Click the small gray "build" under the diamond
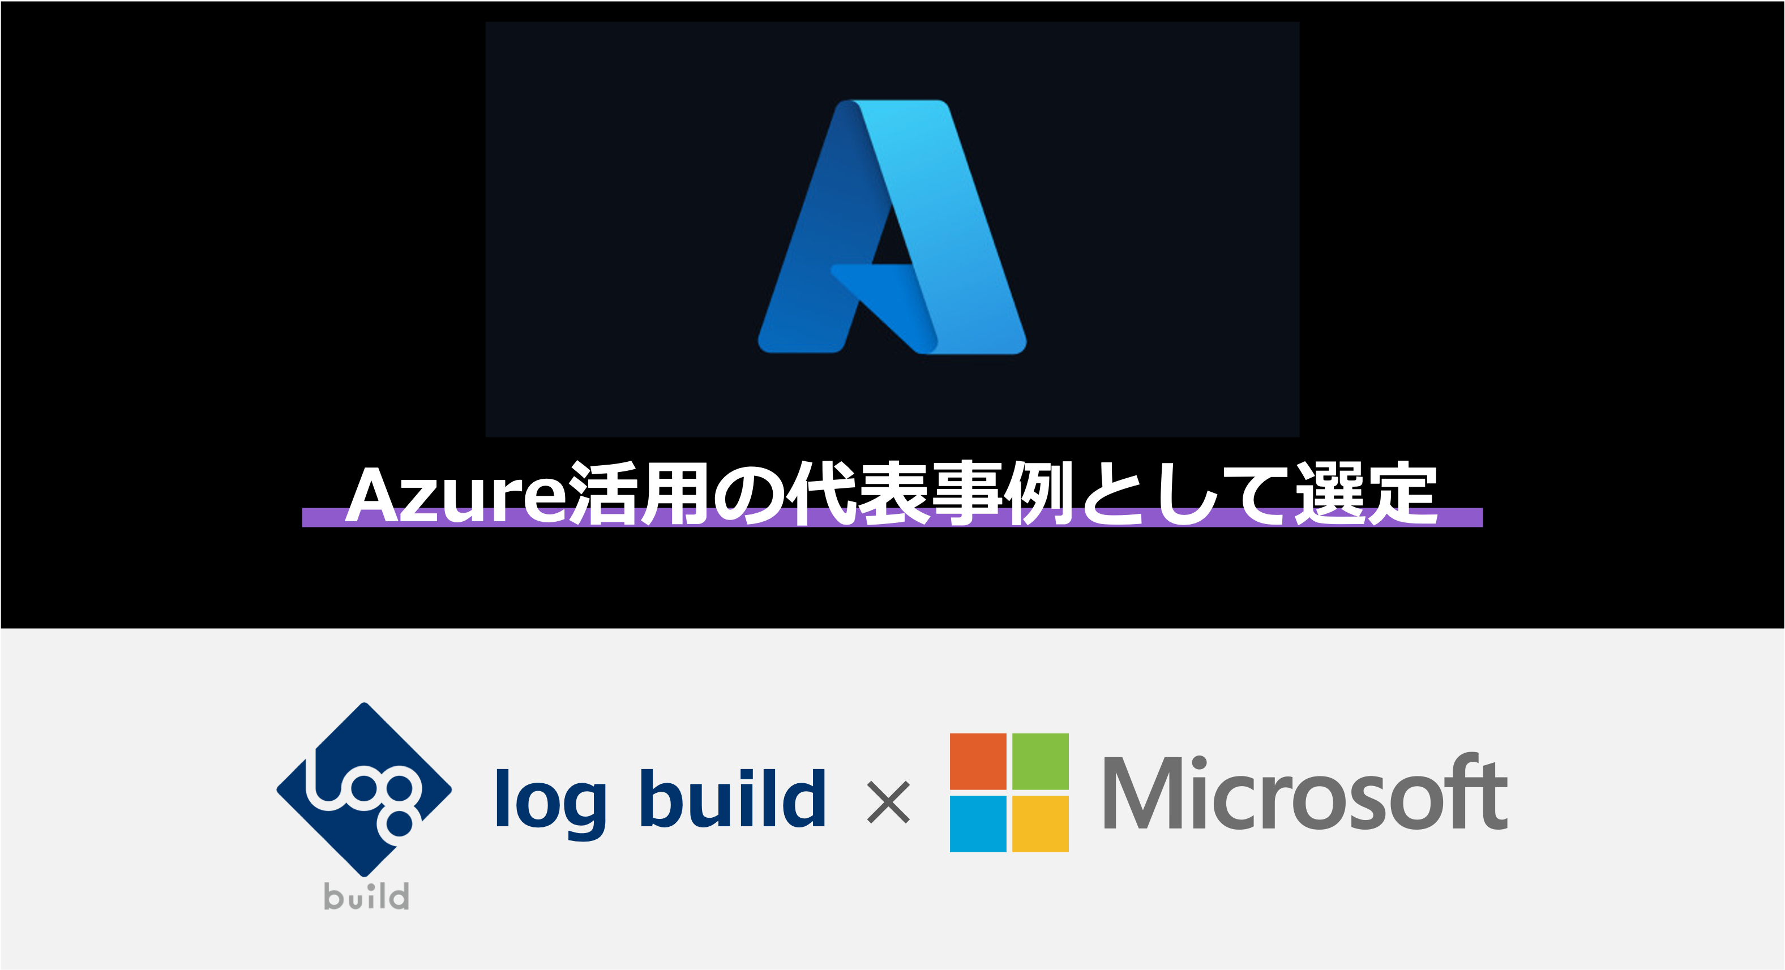The width and height of the screenshot is (1785, 970). click(366, 896)
